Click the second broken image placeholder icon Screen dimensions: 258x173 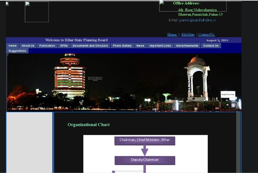[28, 4]
